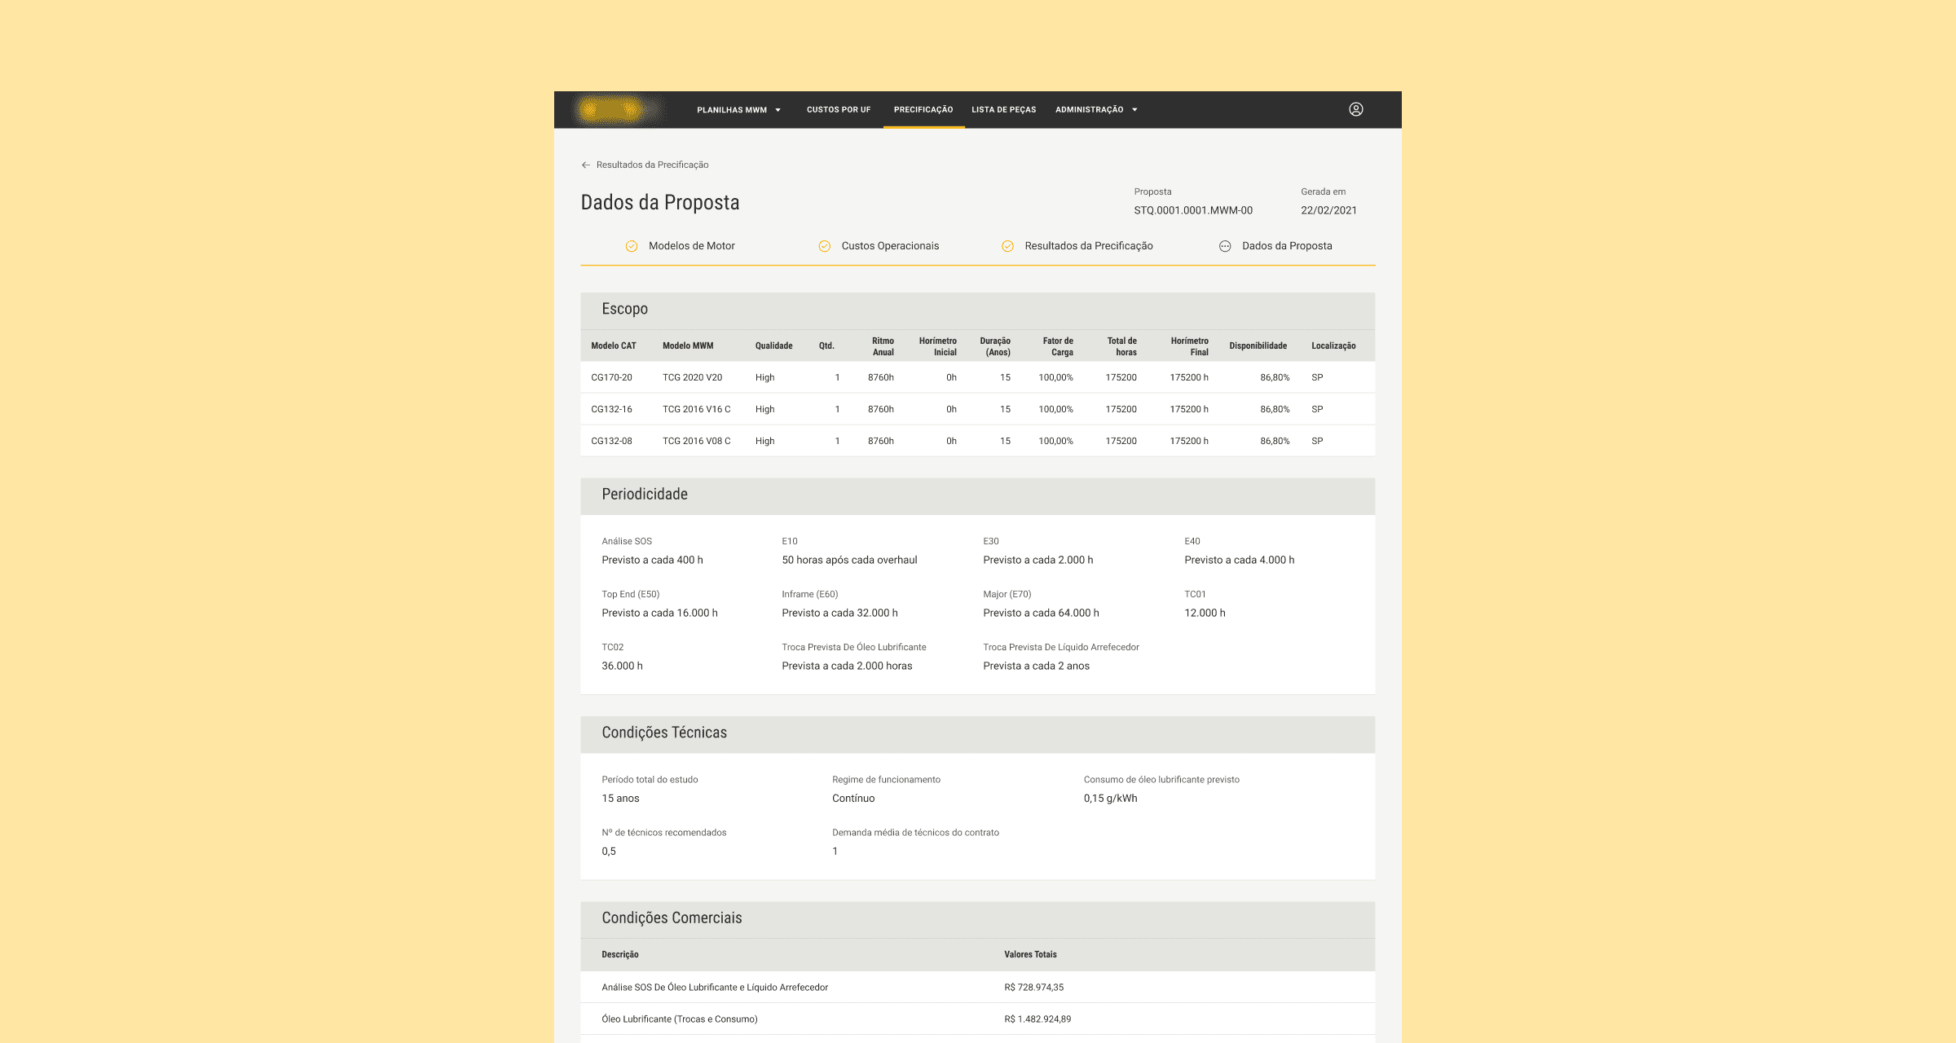Viewport: 1956px width, 1043px height.
Task: Select the CG170-20 row in Escopo table
Action: (x=611, y=377)
